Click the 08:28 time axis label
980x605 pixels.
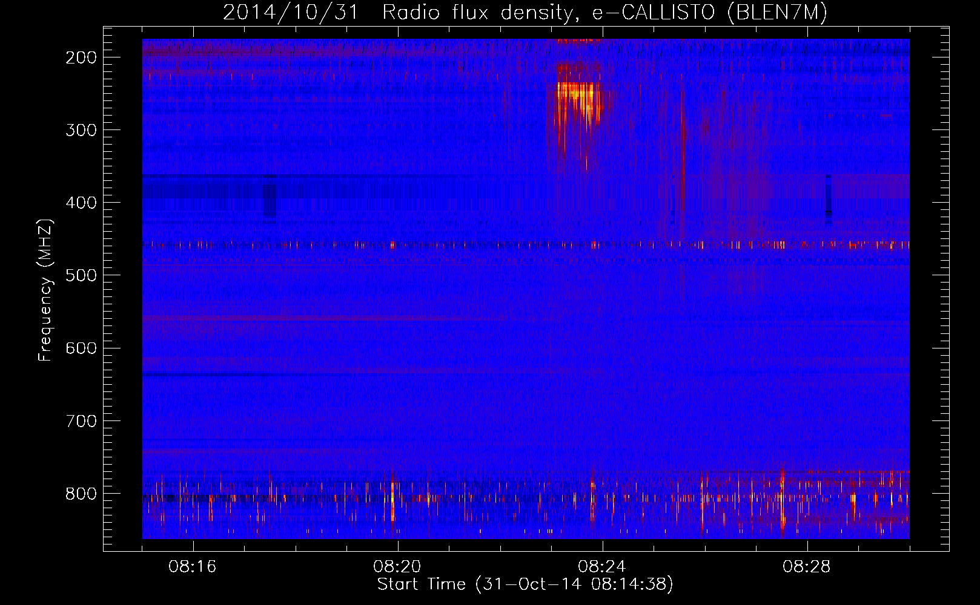coord(807,567)
